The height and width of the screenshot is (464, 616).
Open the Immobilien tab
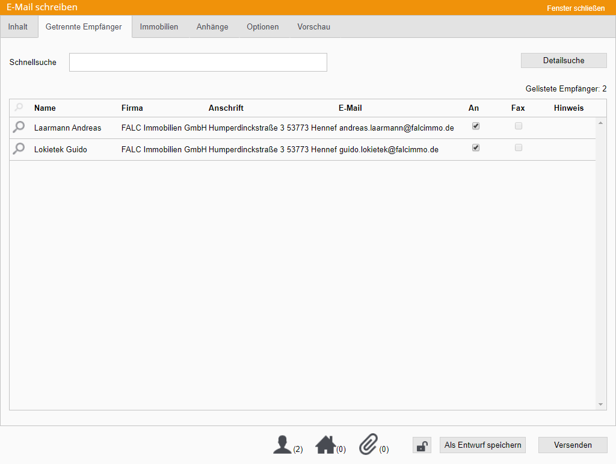coord(159,27)
